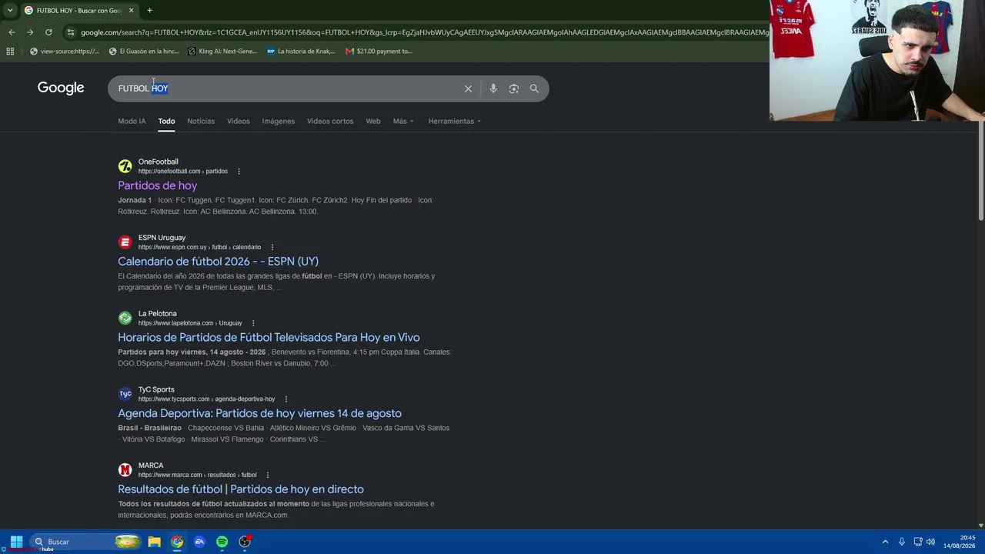This screenshot has height=554, width=985.
Task: Click the onefootball.com › partidos URL text
Action: [183, 172]
